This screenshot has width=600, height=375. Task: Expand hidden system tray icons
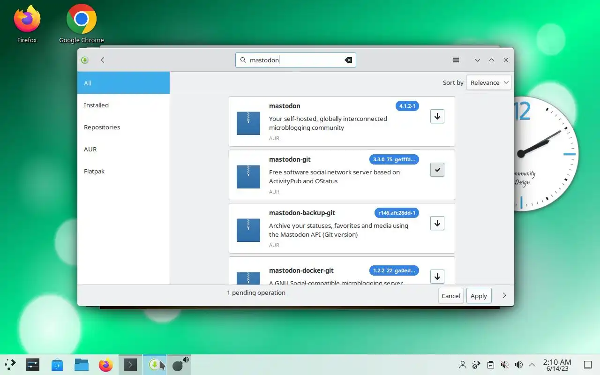point(532,365)
